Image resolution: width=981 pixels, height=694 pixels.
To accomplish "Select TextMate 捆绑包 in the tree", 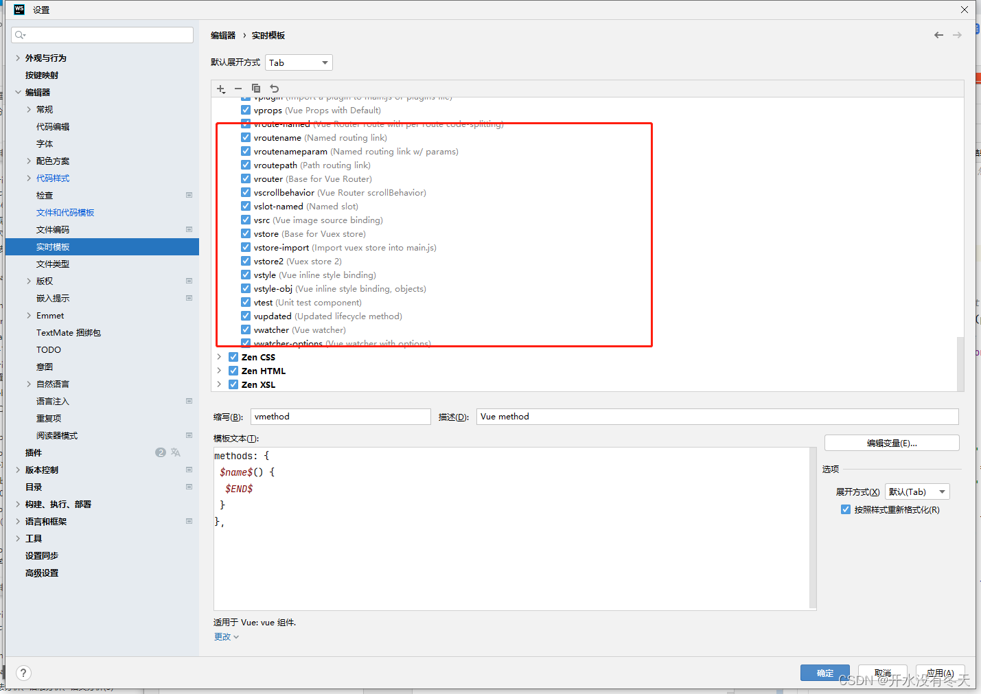I will pos(69,332).
